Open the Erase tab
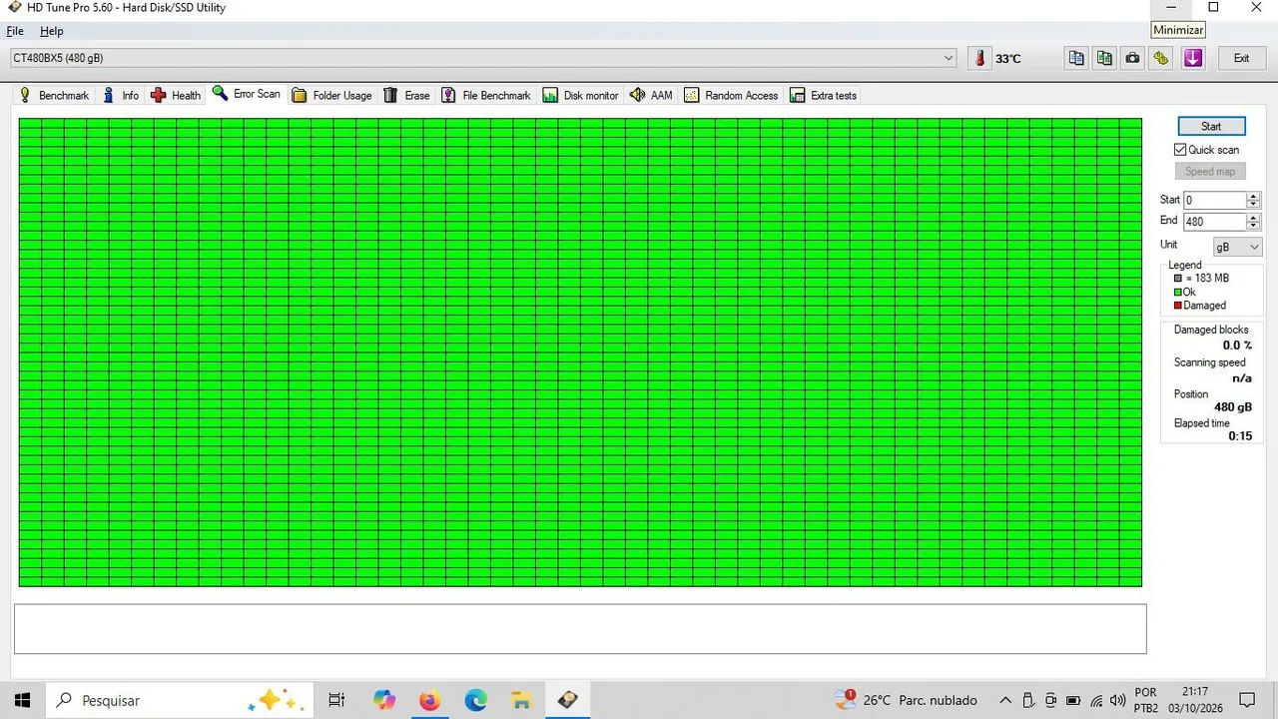 [406, 95]
